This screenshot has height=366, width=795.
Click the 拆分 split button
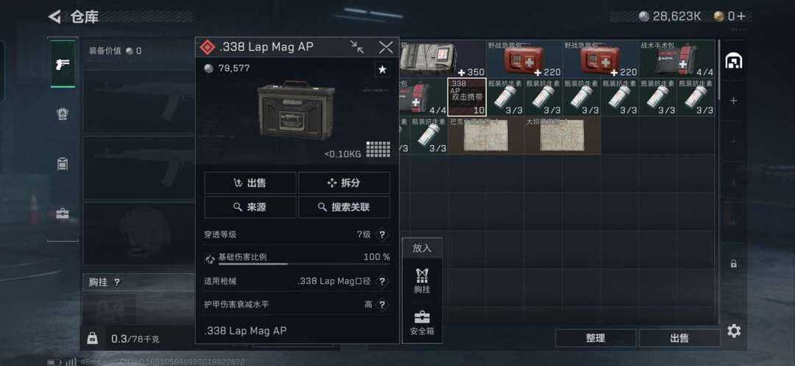(x=344, y=183)
